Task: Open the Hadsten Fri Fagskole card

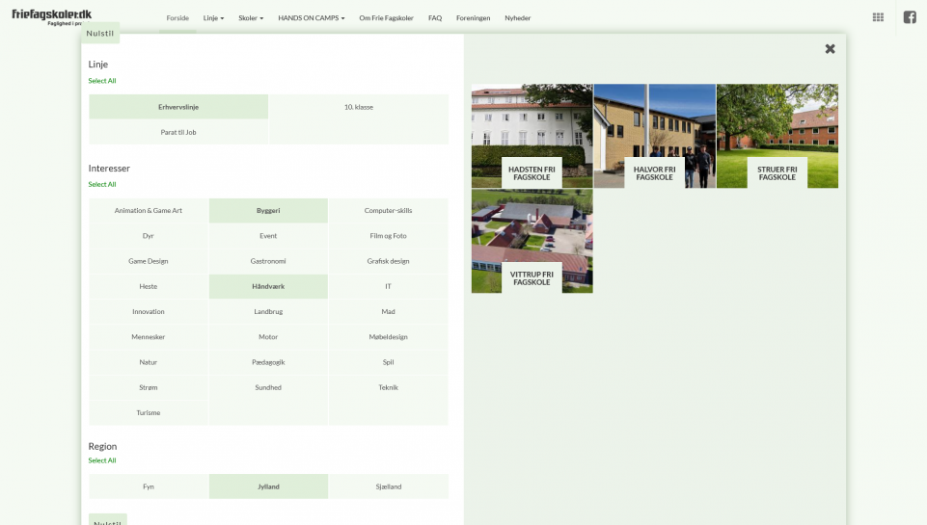Action: click(532, 136)
